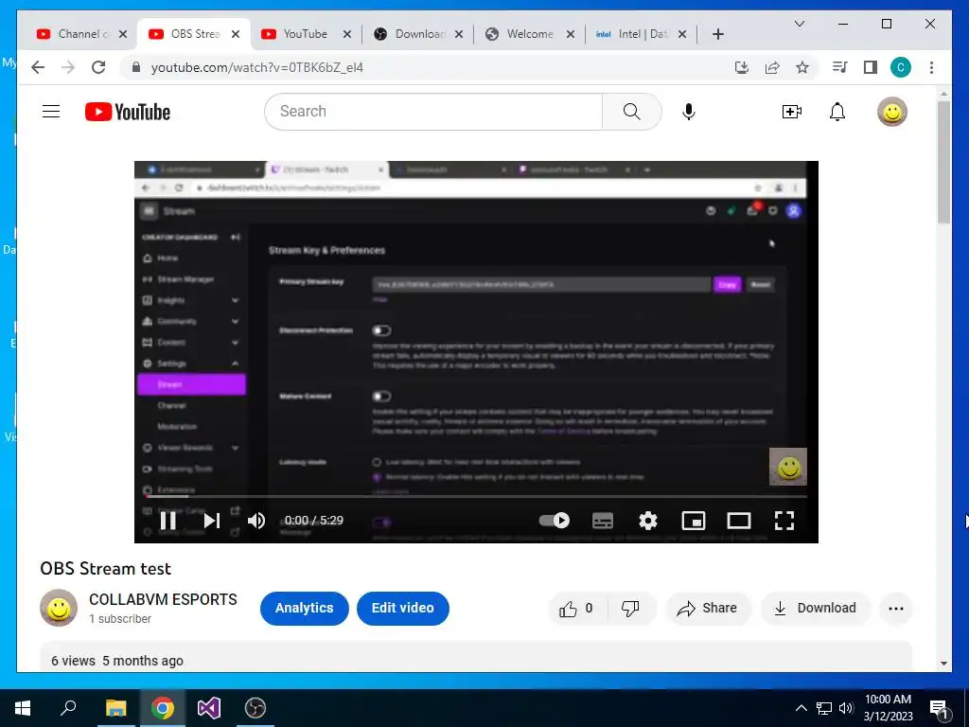
Task: Click the channel avatar below the video
Action: (x=59, y=608)
